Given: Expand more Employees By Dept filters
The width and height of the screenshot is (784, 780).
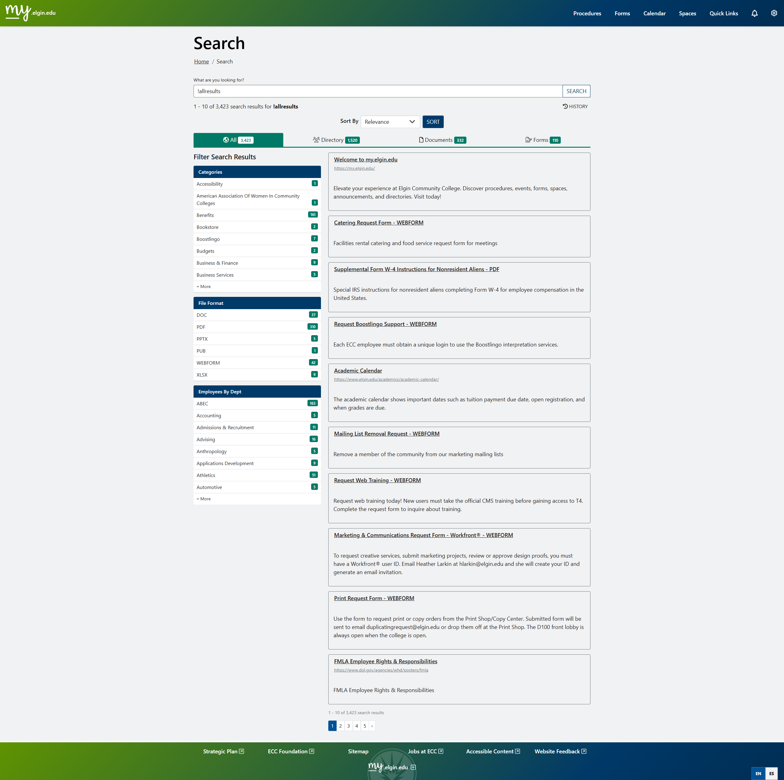Looking at the screenshot, I should pyautogui.click(x=204, y=499).
